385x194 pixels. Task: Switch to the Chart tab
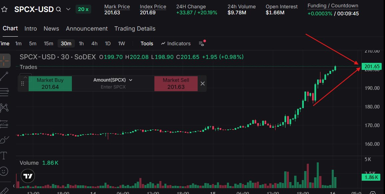tap(10, 29)
